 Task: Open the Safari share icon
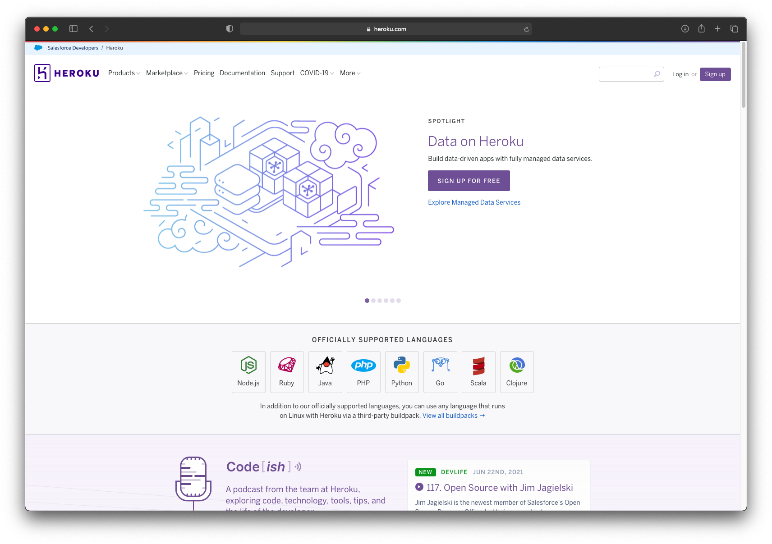point(702,28)
